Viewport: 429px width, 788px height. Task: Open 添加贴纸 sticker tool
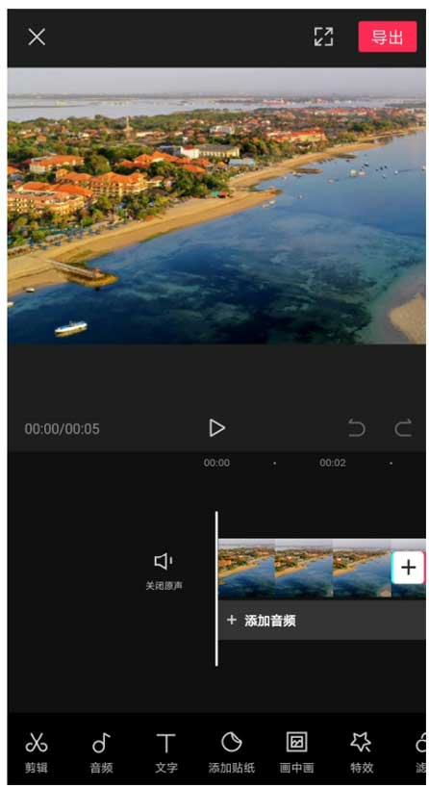[x=232, y=751]
